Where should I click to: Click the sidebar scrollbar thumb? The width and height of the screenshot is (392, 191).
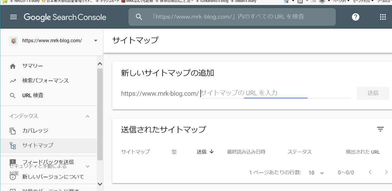click(x=100, y=114)
